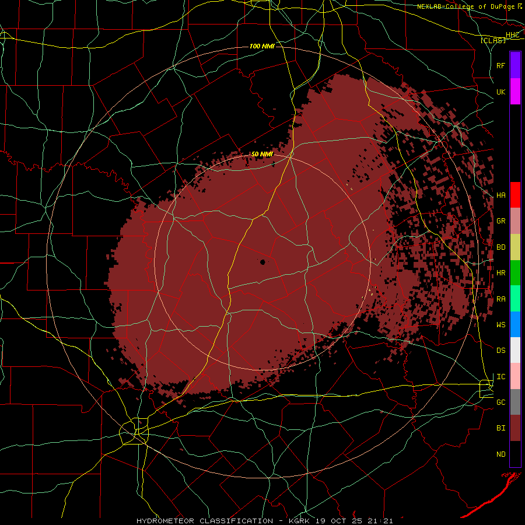This screenshot has height=525, width=525.
Task: Click the GC gray legend swatch
Action: 515,402
